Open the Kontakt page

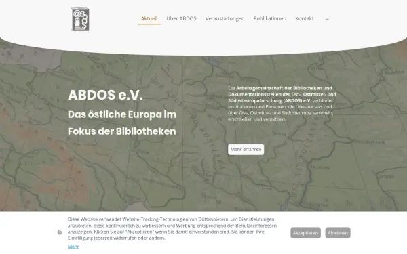pos(305,18)
